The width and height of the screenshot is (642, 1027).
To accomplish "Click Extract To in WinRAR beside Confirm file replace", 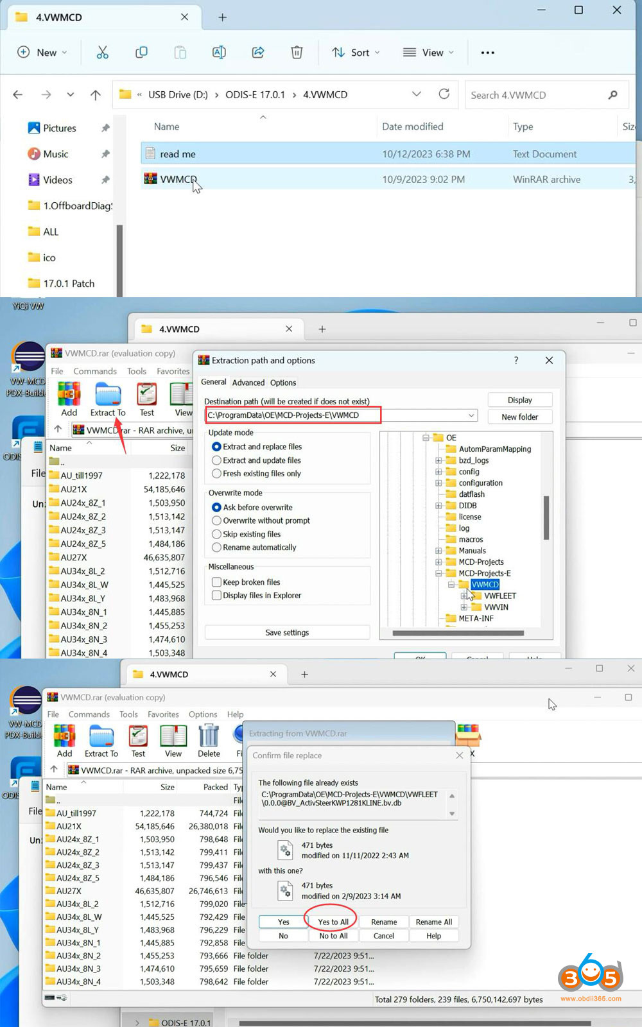I will point(101,740).
